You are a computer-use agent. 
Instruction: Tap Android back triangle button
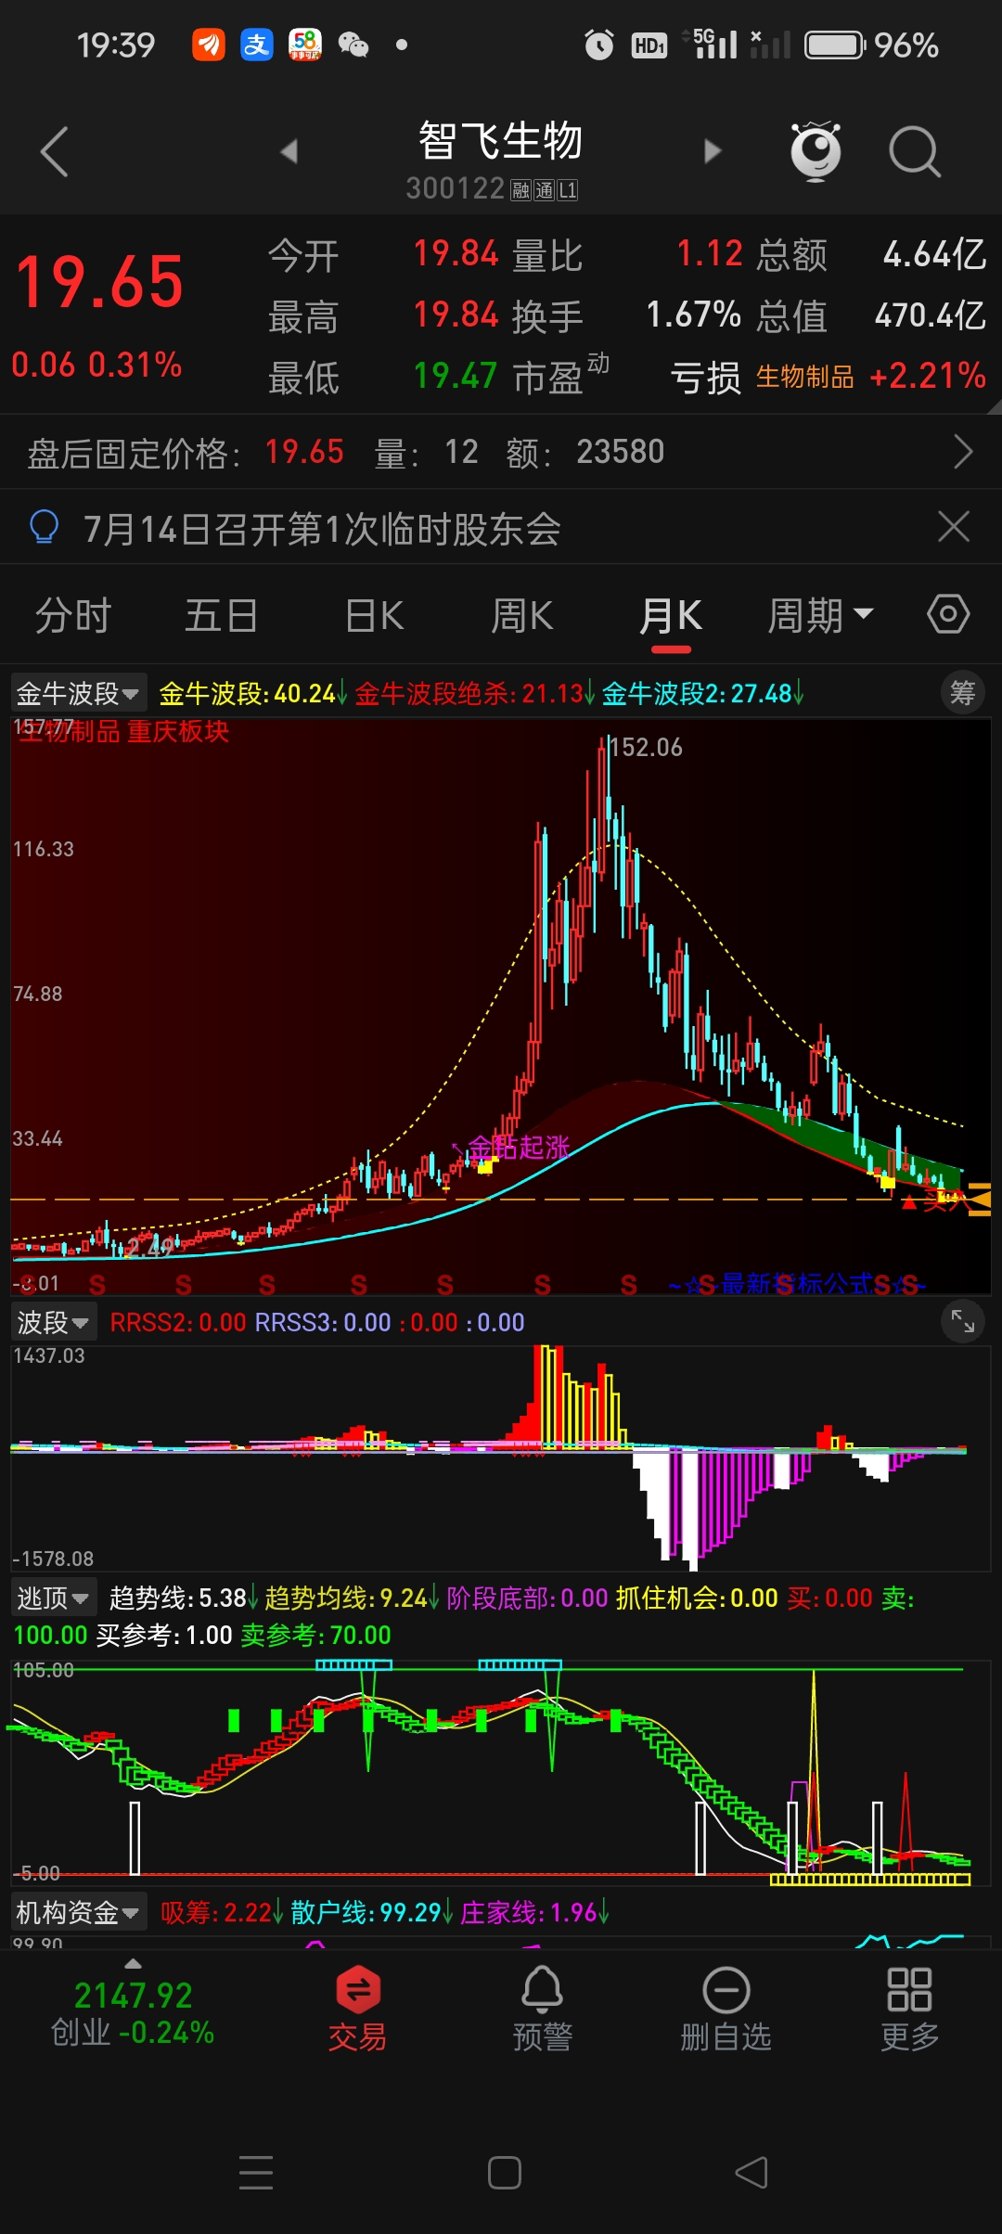751,2173
